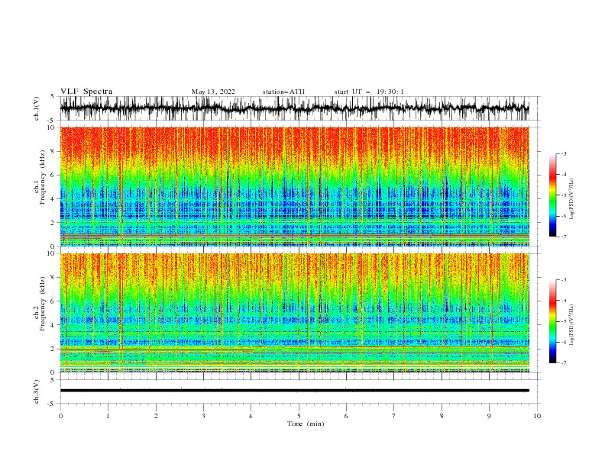Click the ch.1 color bar "log(PSD)(V²/Hz)" label

(571, 199)
